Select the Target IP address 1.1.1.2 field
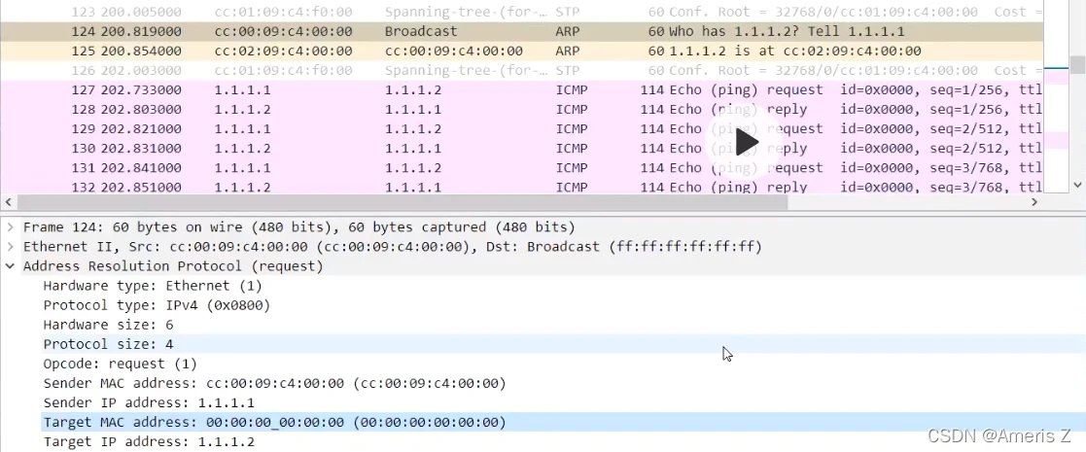 (148, 441)
